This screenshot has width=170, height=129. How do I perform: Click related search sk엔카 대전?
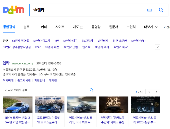coord(52,47)
